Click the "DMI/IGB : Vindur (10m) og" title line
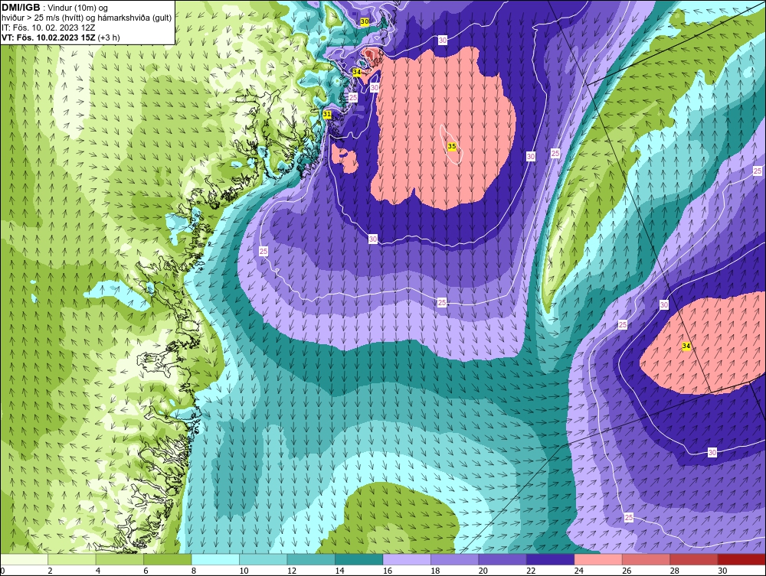Image resolution: width=766 pixels, height=576 pixels. point(54,8)
